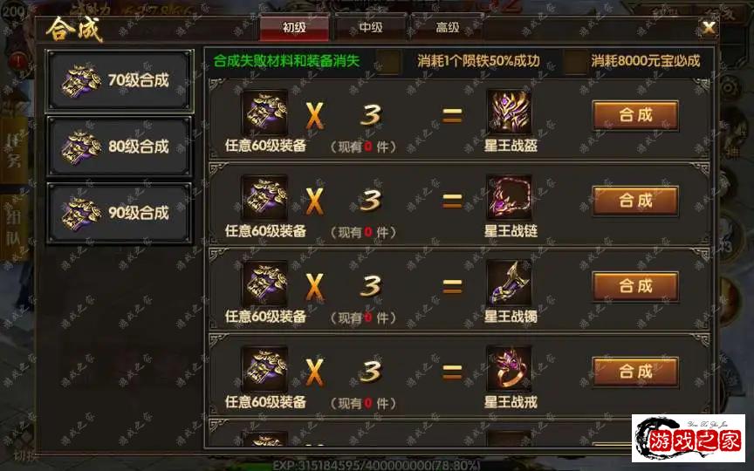Screen dimensions: 754x471
Task: Click the 星王战戒 ring icon
Action: click(x=510, y=369)
